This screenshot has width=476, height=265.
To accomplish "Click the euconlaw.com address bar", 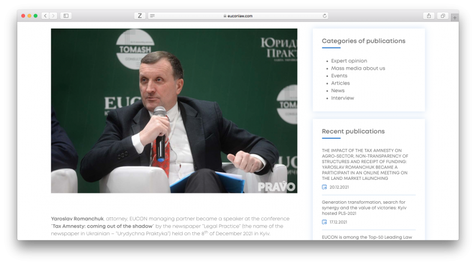I will [x=238, y=16].
